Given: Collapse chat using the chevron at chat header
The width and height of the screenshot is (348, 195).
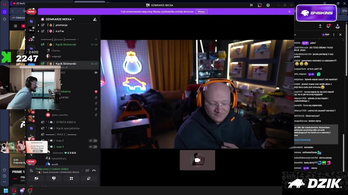Looking at the screenshot, I should pos(295,35).
